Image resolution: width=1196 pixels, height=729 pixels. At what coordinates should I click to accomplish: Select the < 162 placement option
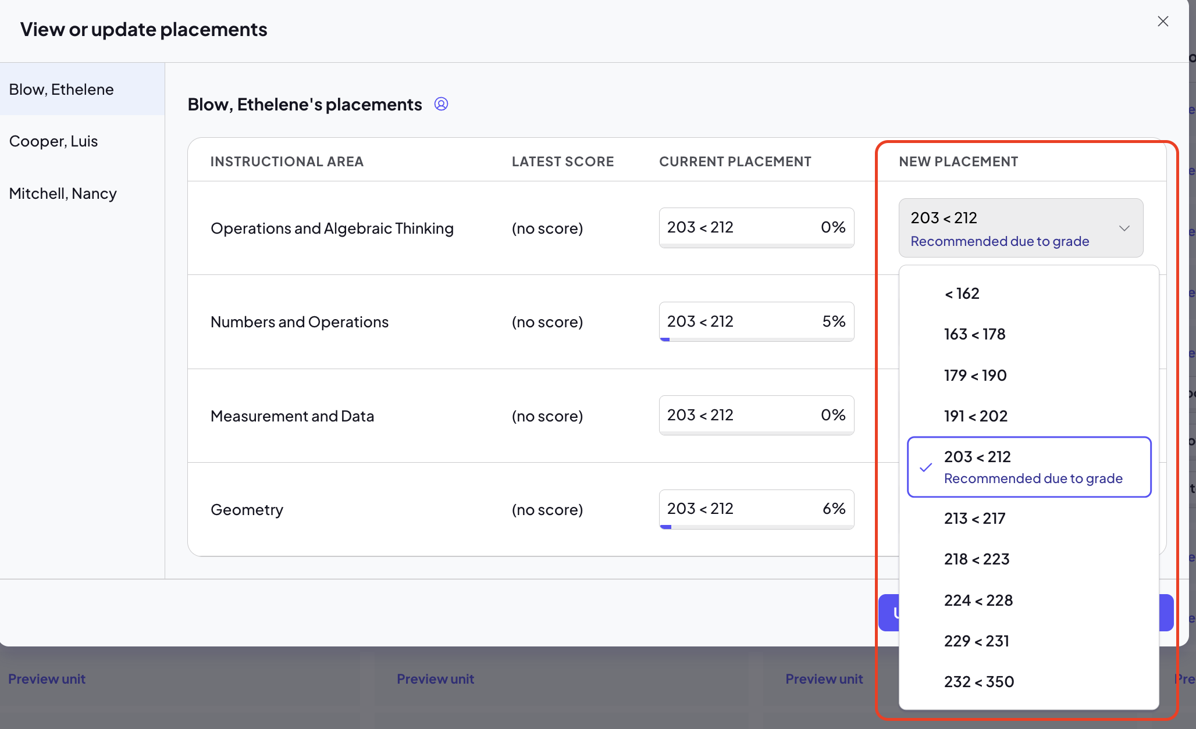1028,294
